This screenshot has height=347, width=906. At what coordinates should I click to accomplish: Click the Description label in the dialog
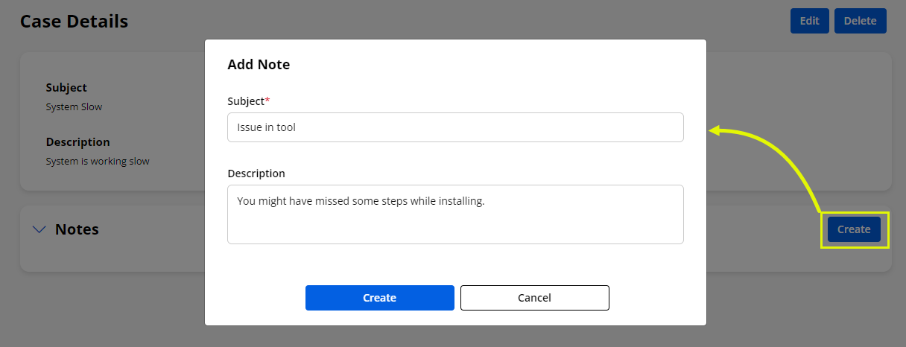(256, 173)
